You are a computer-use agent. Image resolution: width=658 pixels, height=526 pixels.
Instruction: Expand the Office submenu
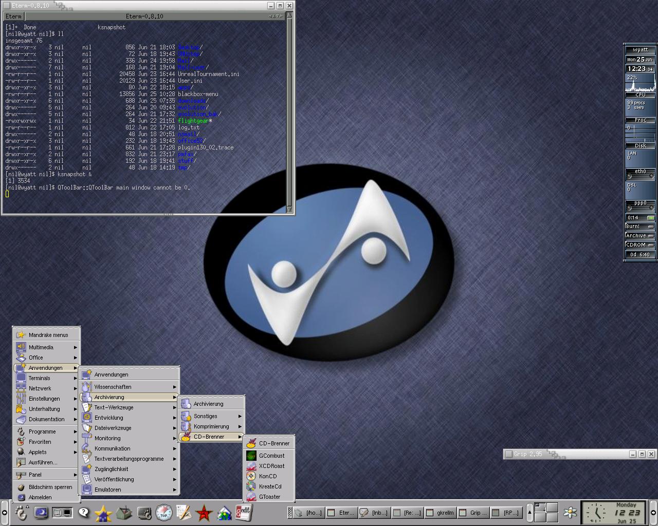tap(47, 358)
